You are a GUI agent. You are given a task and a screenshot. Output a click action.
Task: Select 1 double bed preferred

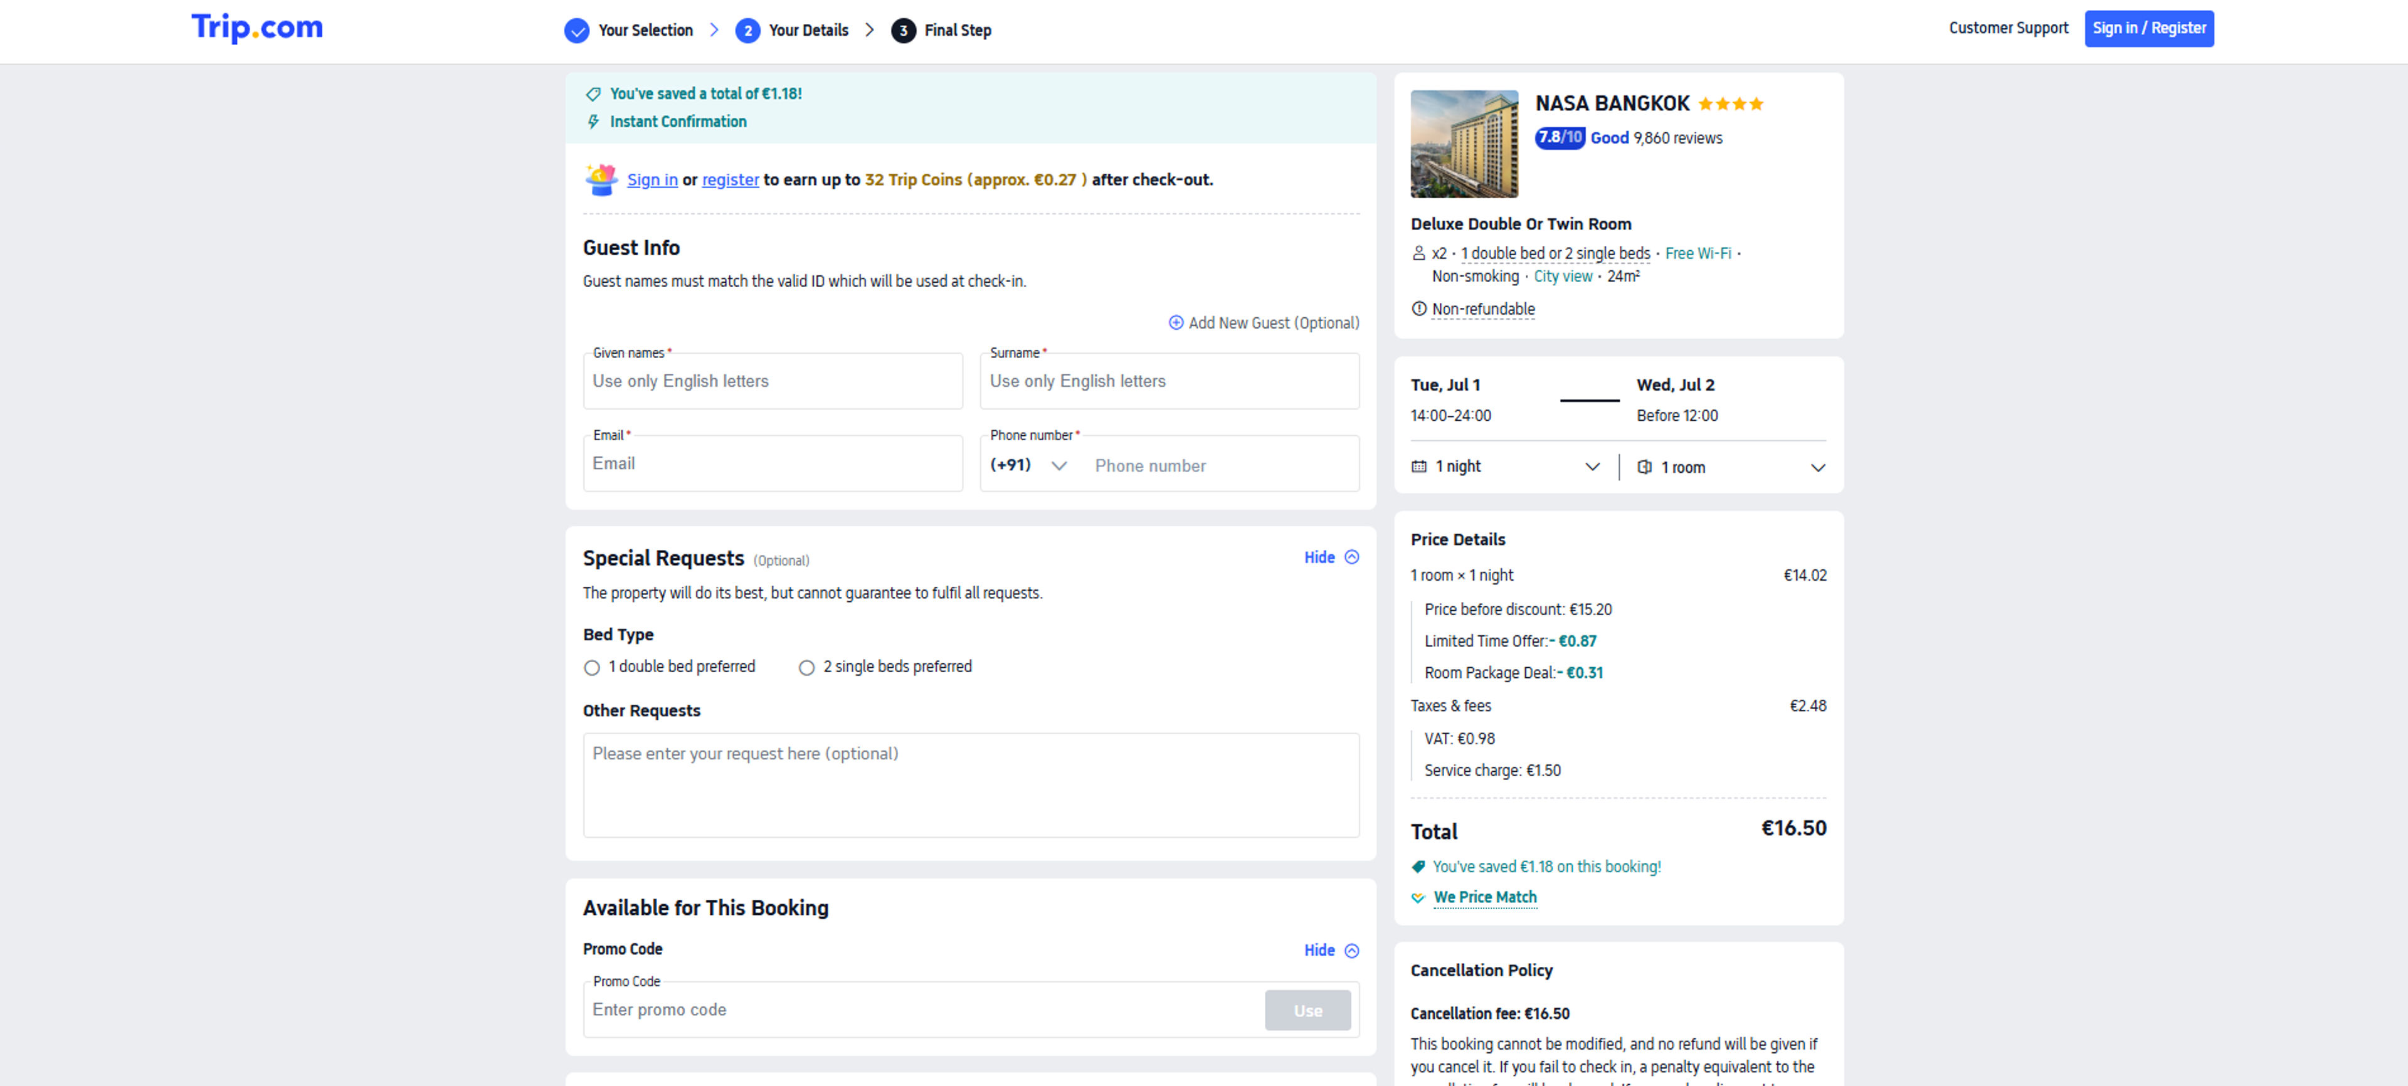pos(592,667)
